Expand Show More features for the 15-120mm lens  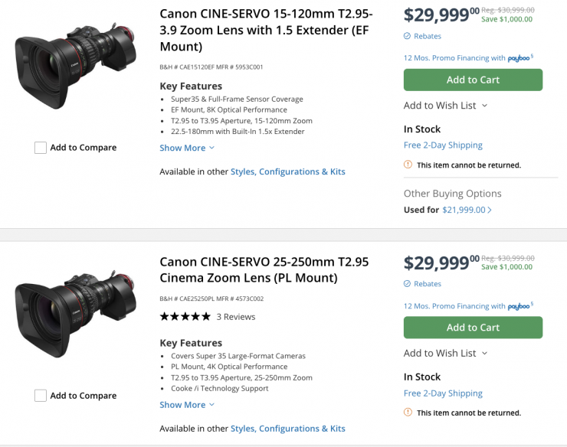click(x=187, y=148)
